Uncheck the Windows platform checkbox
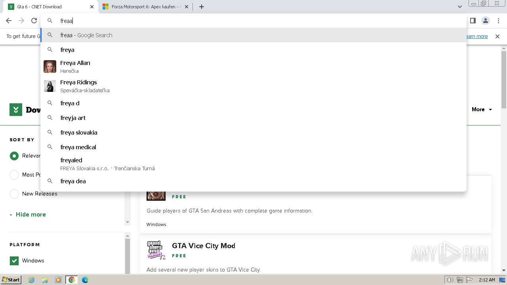 tap(14, 260)
